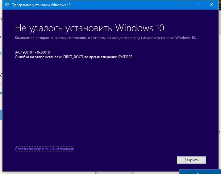Click the Закрыть button

[x=191, y=160]
